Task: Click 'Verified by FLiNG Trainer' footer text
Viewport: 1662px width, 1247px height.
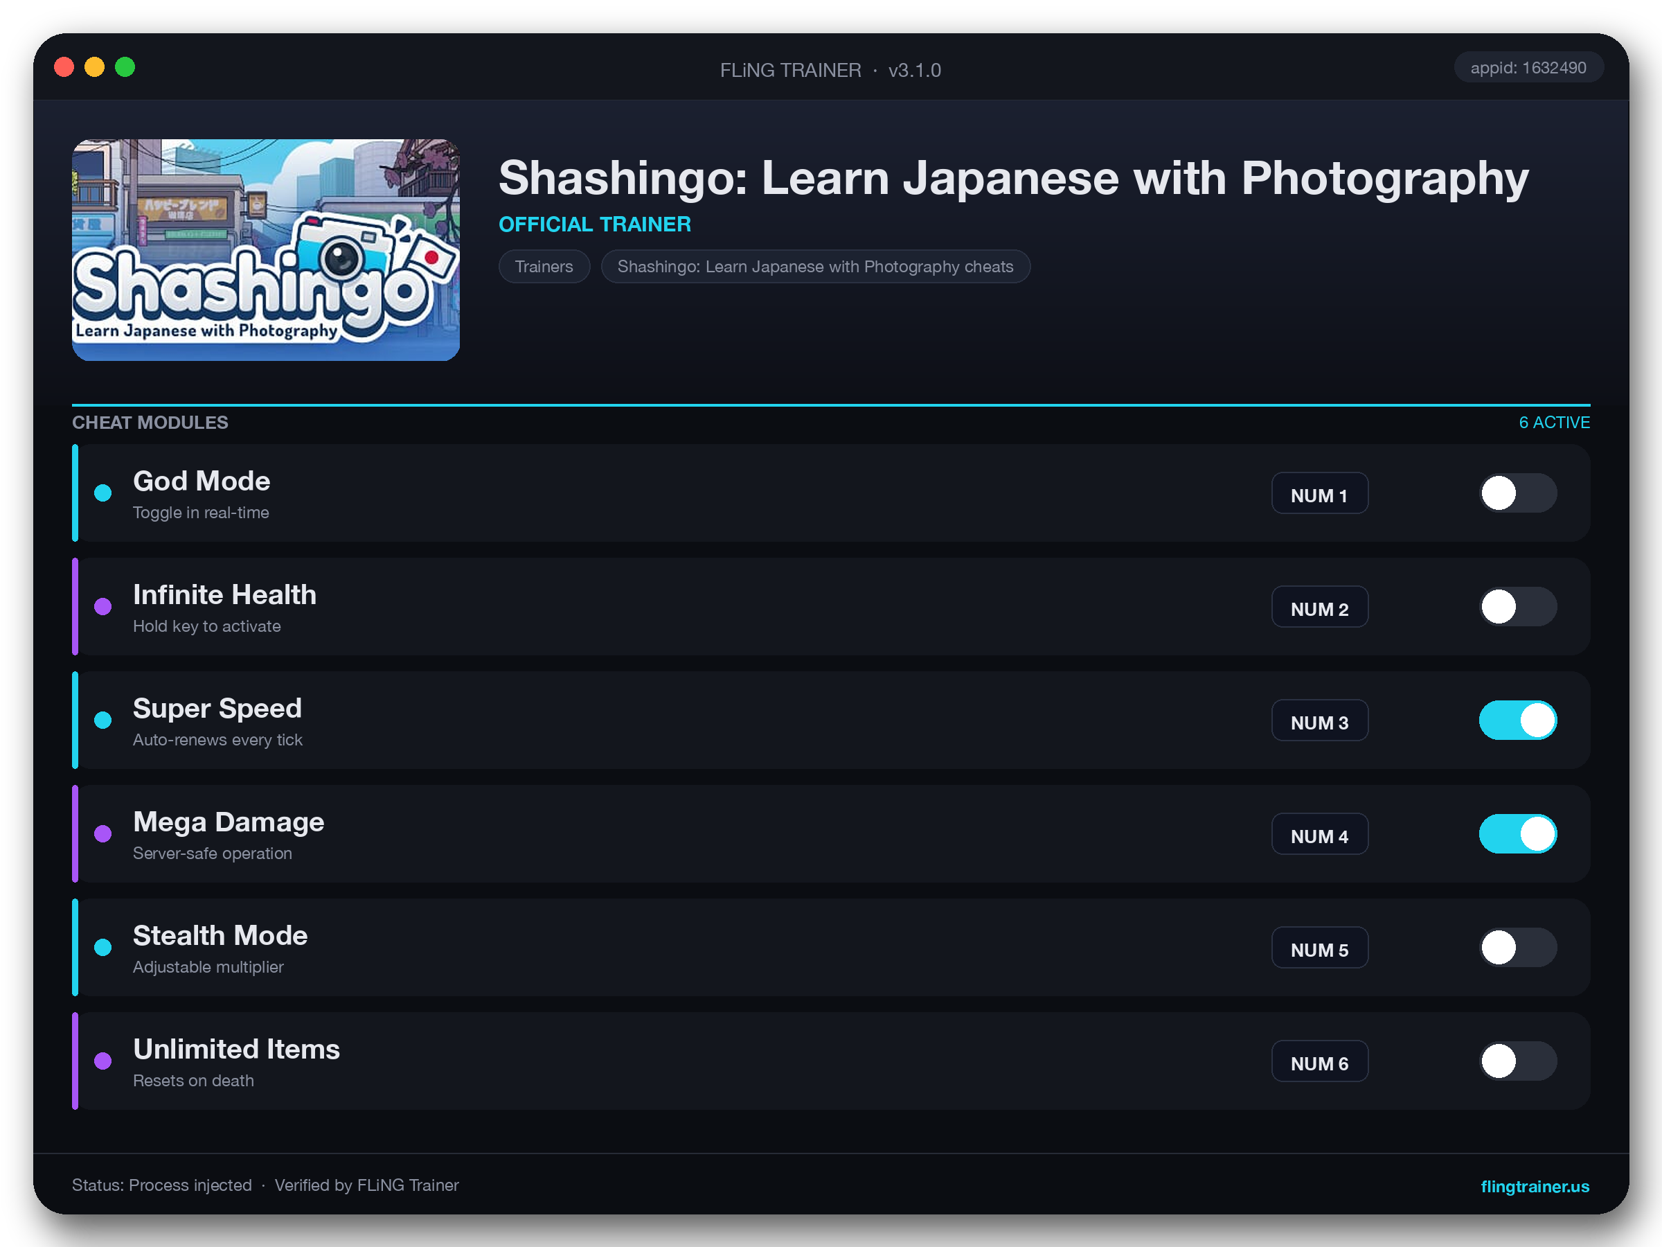Action: (366, 1185)
